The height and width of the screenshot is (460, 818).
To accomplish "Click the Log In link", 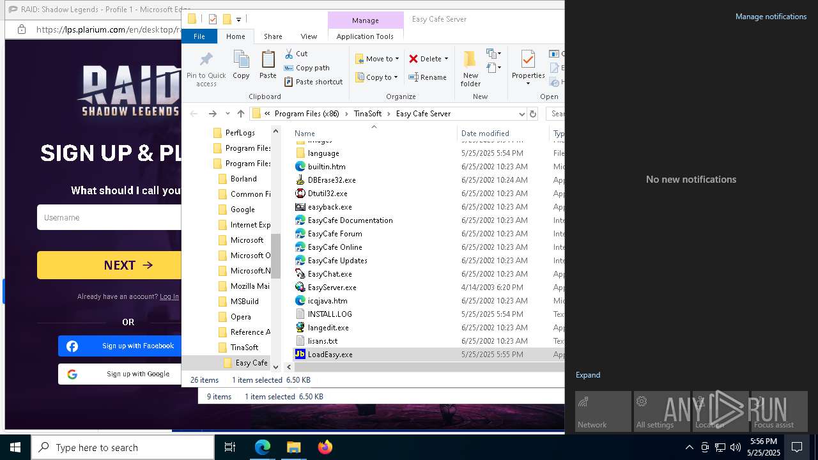I will tap(169, 296).
